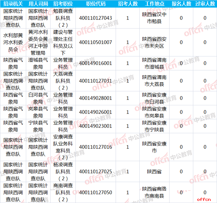This screenshot has width=217, height=203.
Task: Click the 用人司局 column header
Action: tap(38, 4)
